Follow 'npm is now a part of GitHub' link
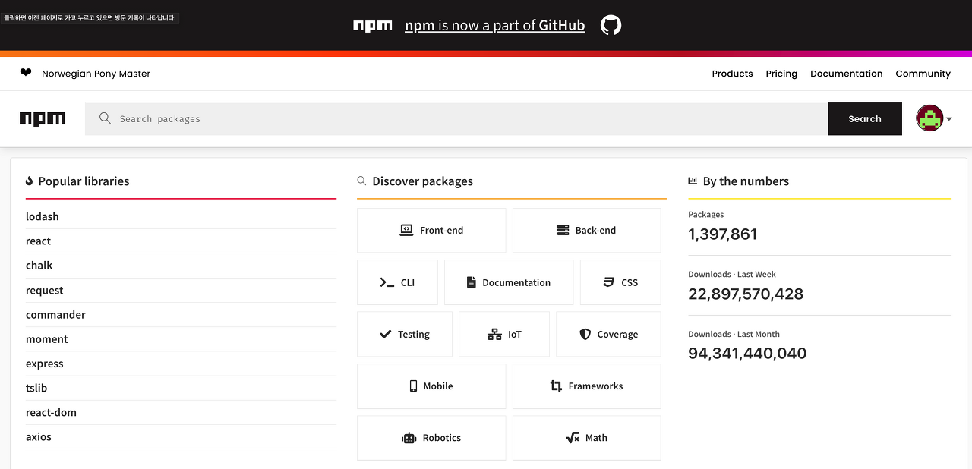The width and height of the screenshot is (972, 469). click(x=495, y=25)
